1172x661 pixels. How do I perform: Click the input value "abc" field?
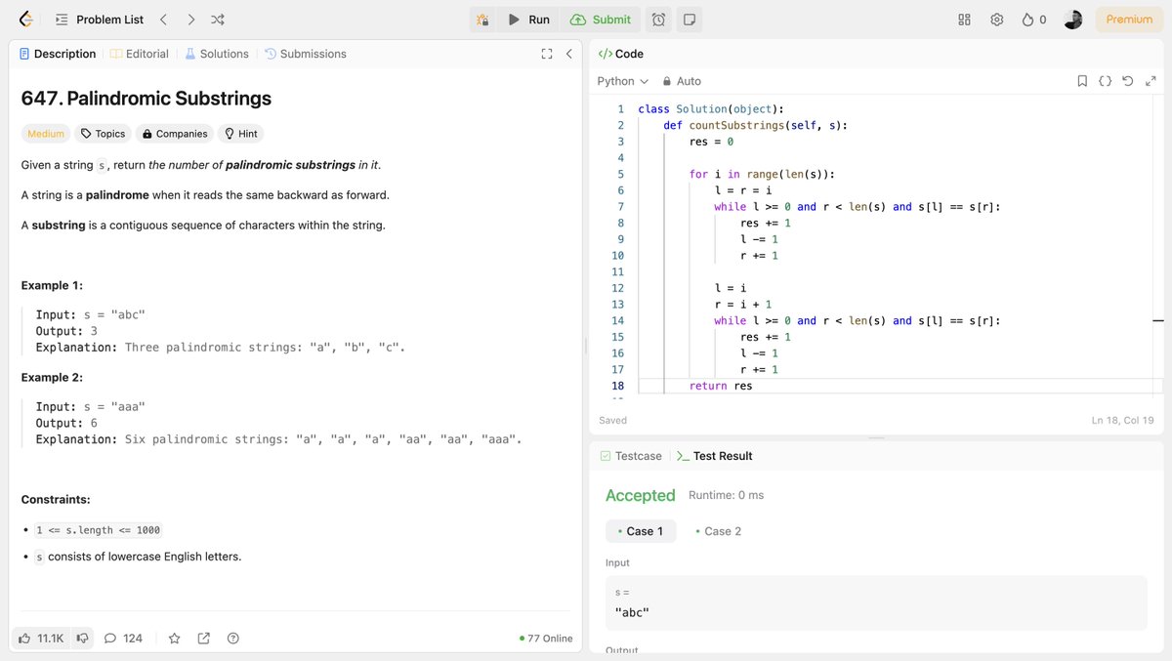(876, 602)
